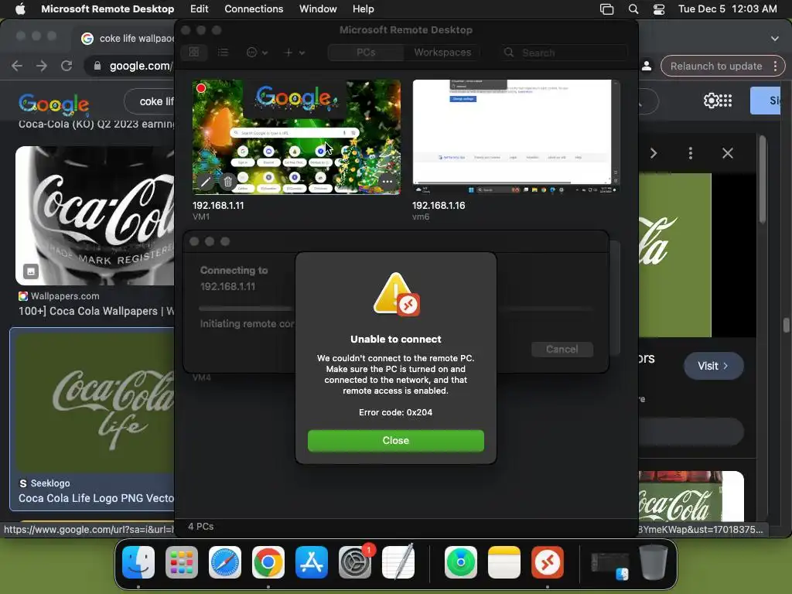The image size is (792, 594).
Task: Open VM1 more options ellipsis
Action: pyautogui.click(x=387, y=182)
